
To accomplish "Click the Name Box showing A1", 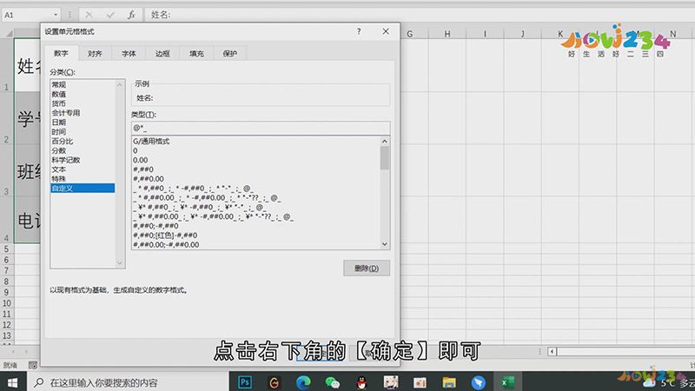I will tap(28, 15).
